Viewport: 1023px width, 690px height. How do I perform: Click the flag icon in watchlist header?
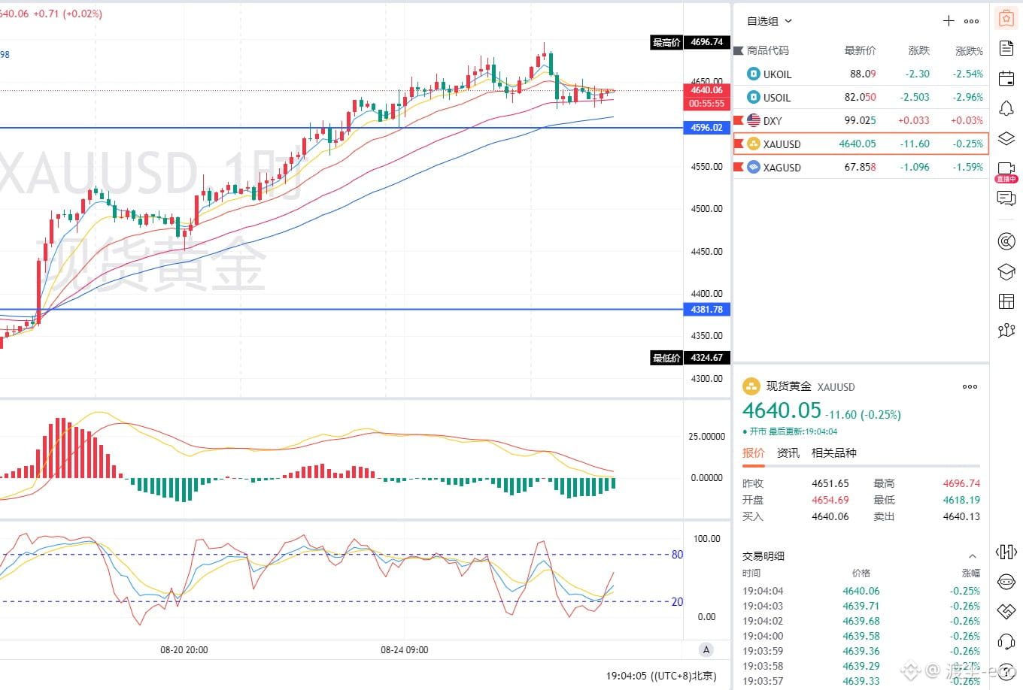[739, 50]
